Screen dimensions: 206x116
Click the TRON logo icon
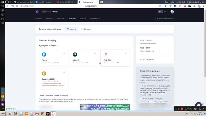coord(106,54)
